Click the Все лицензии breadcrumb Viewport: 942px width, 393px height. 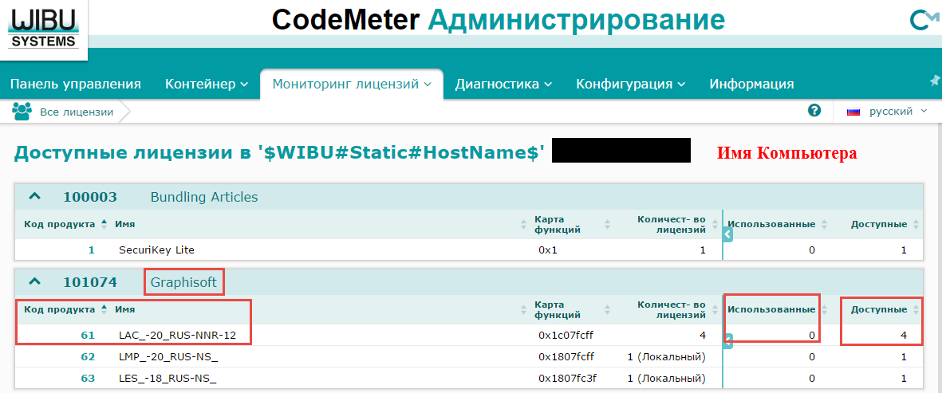coord(77,112)
